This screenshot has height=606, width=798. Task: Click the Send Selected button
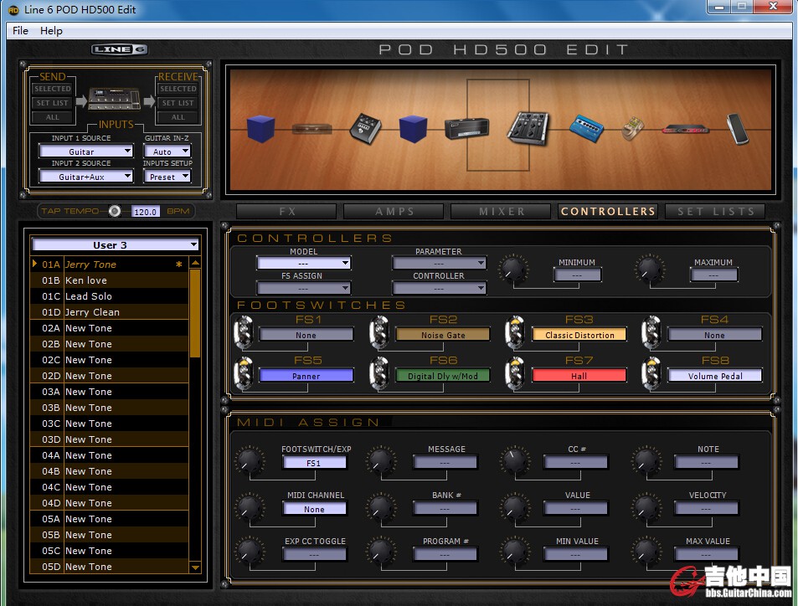(53, 89)
